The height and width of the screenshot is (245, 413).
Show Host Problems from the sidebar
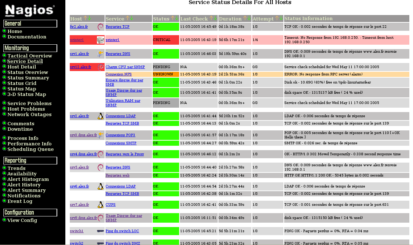(x=26, y=109)
